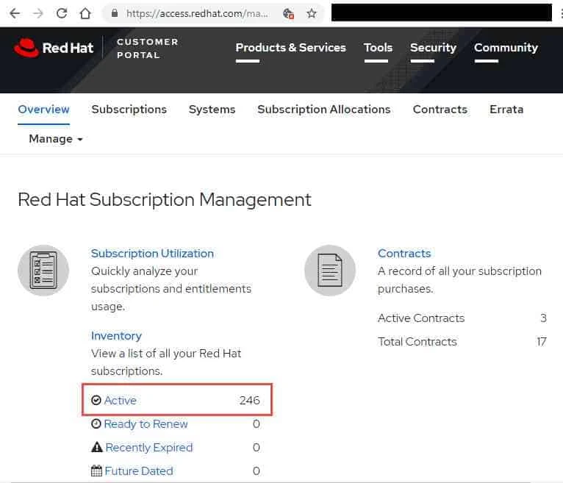The image size is (563, 483).
Task: Bookmark page with the star icon
Action: point(312,14)
